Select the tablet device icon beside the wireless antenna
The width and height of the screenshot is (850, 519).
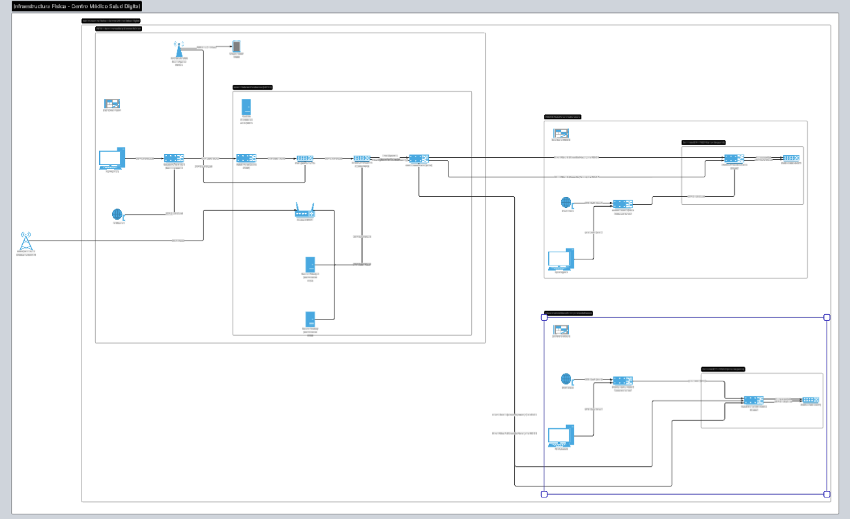coord(237,46)
